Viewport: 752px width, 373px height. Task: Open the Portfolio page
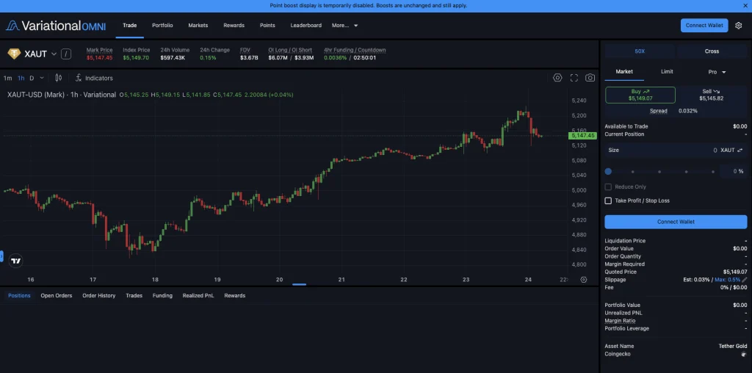tap(162, 26)
